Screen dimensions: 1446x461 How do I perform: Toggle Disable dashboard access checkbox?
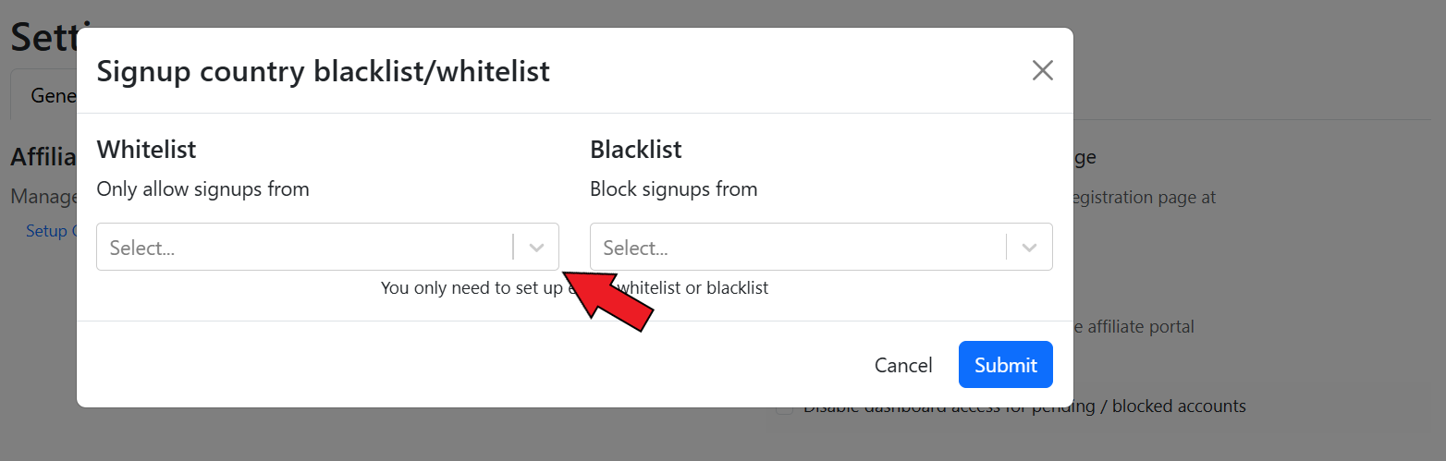tap(784, 407)
